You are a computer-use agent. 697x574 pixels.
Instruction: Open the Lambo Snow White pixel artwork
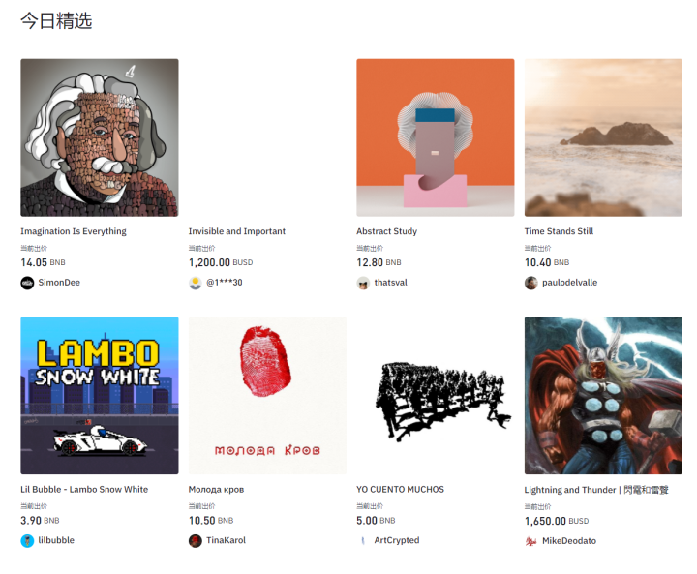(x=100, y=395)
